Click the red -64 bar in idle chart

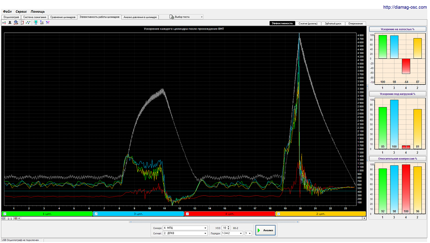(x=406, y=66)
